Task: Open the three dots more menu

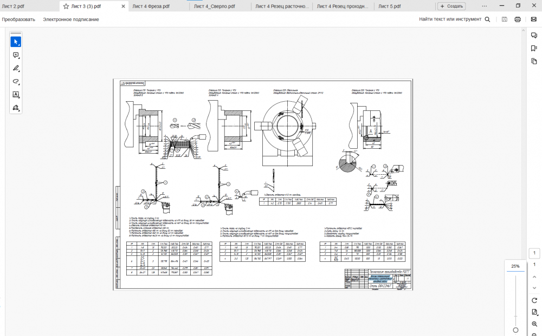Action: (484, 6)
